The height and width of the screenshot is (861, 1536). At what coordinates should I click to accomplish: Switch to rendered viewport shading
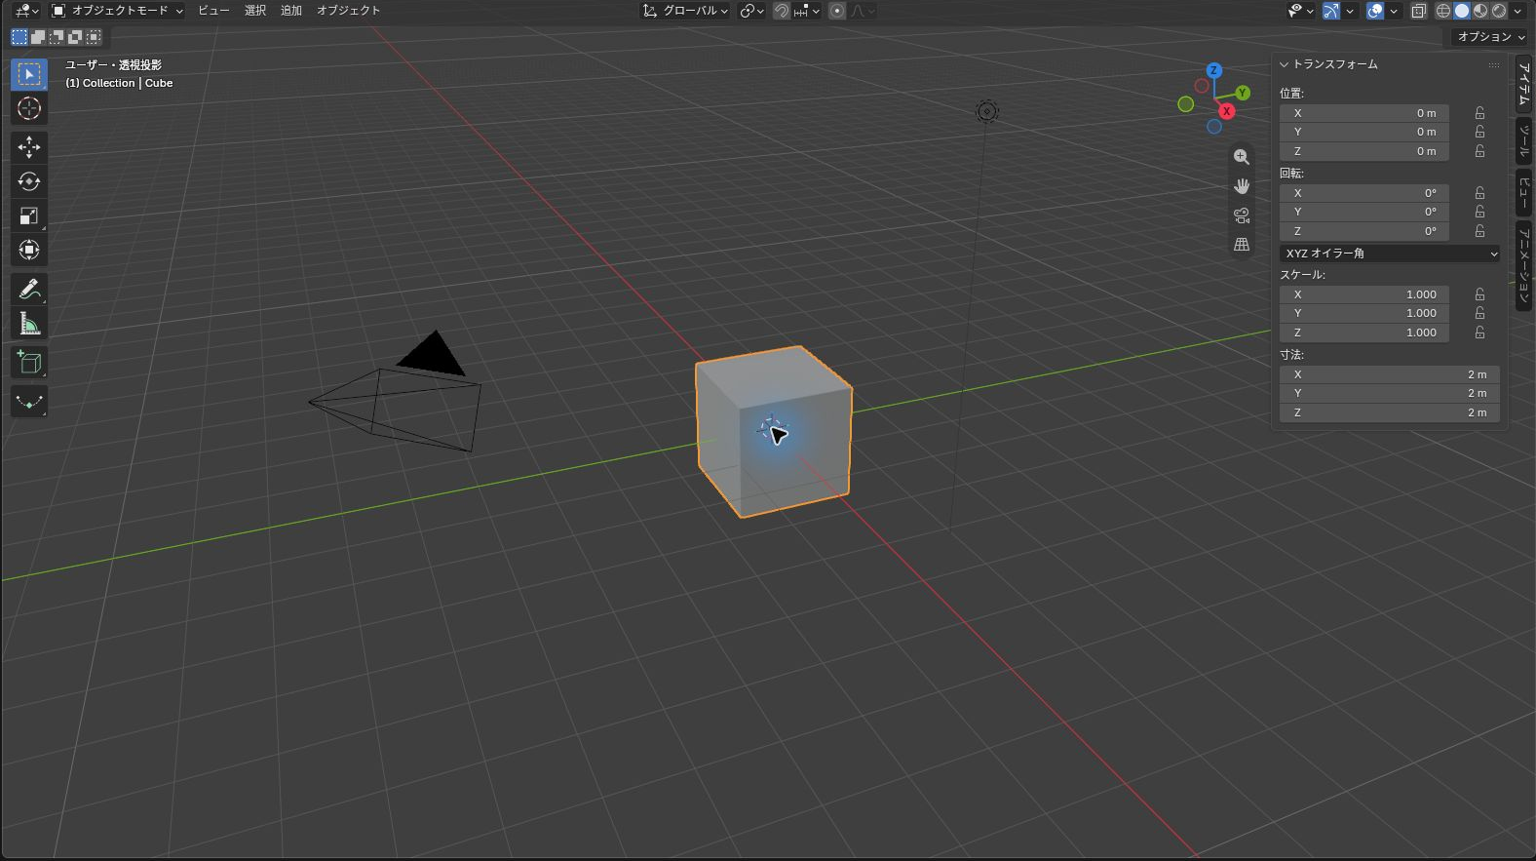(1499, 11)
